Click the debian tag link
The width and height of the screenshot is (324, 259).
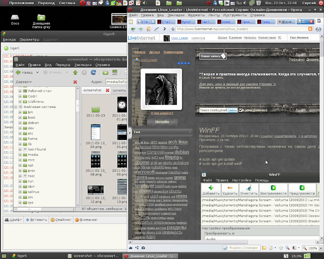coord(182,152)
